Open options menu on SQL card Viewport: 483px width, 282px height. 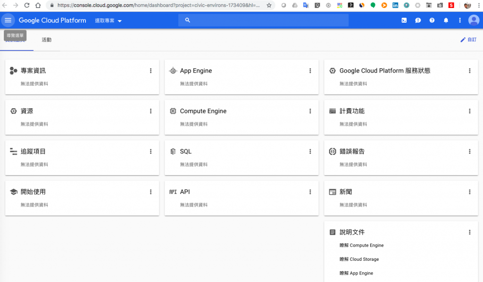pyautogui.click(x=310, y=151)
